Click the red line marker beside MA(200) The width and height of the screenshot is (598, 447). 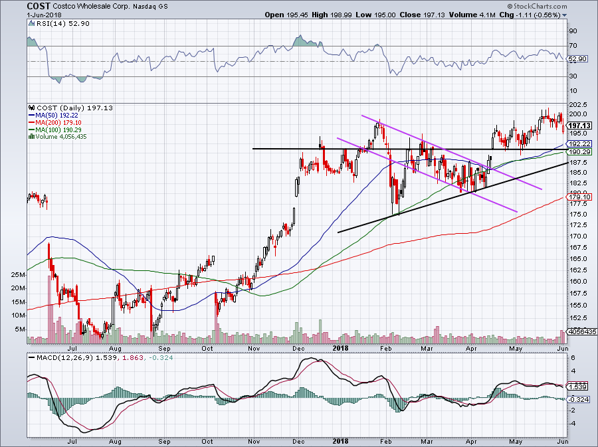32,123
